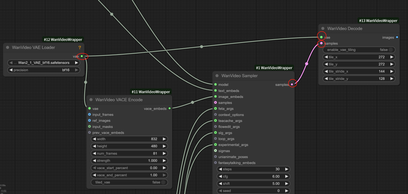Click the vace_embeds output port on VACE Encode

(169, 108)
